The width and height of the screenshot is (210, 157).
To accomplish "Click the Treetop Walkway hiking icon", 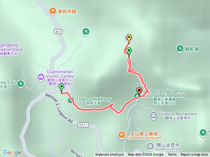I will click(71, 101).
